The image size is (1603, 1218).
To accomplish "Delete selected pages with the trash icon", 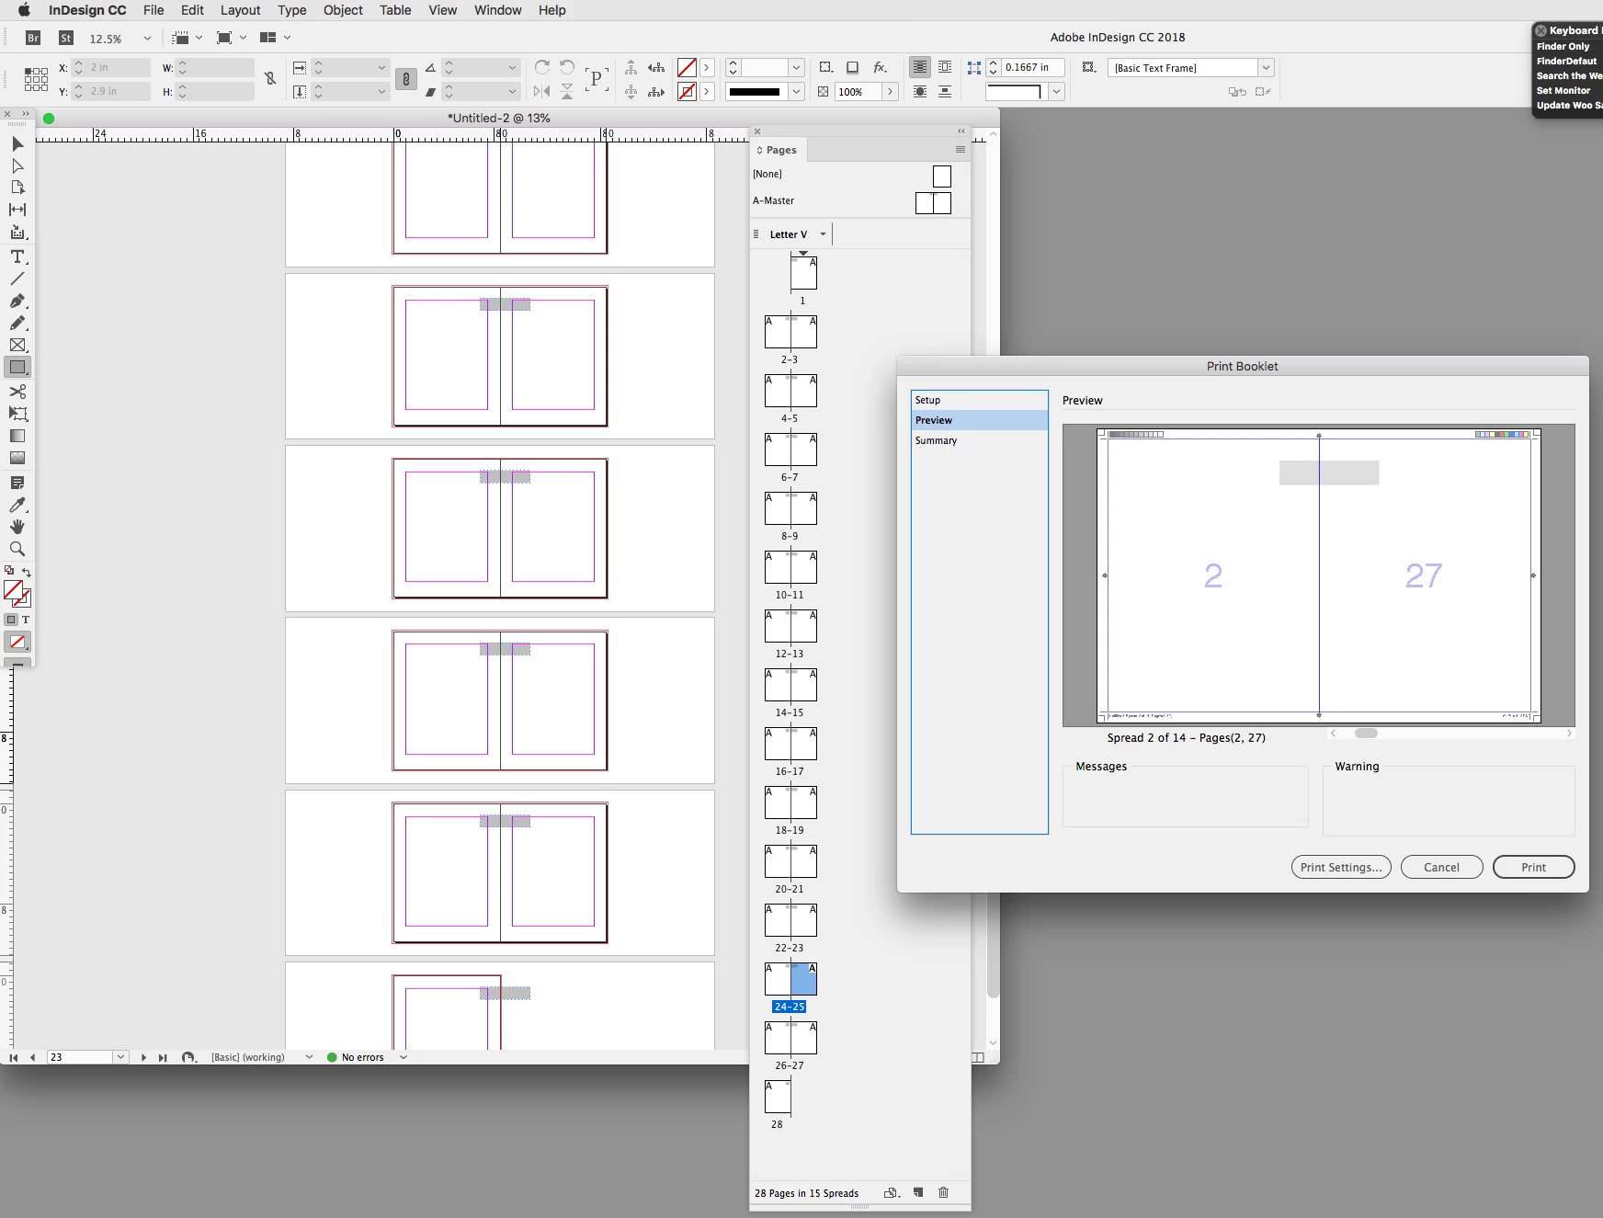I will click(943, 1192).
